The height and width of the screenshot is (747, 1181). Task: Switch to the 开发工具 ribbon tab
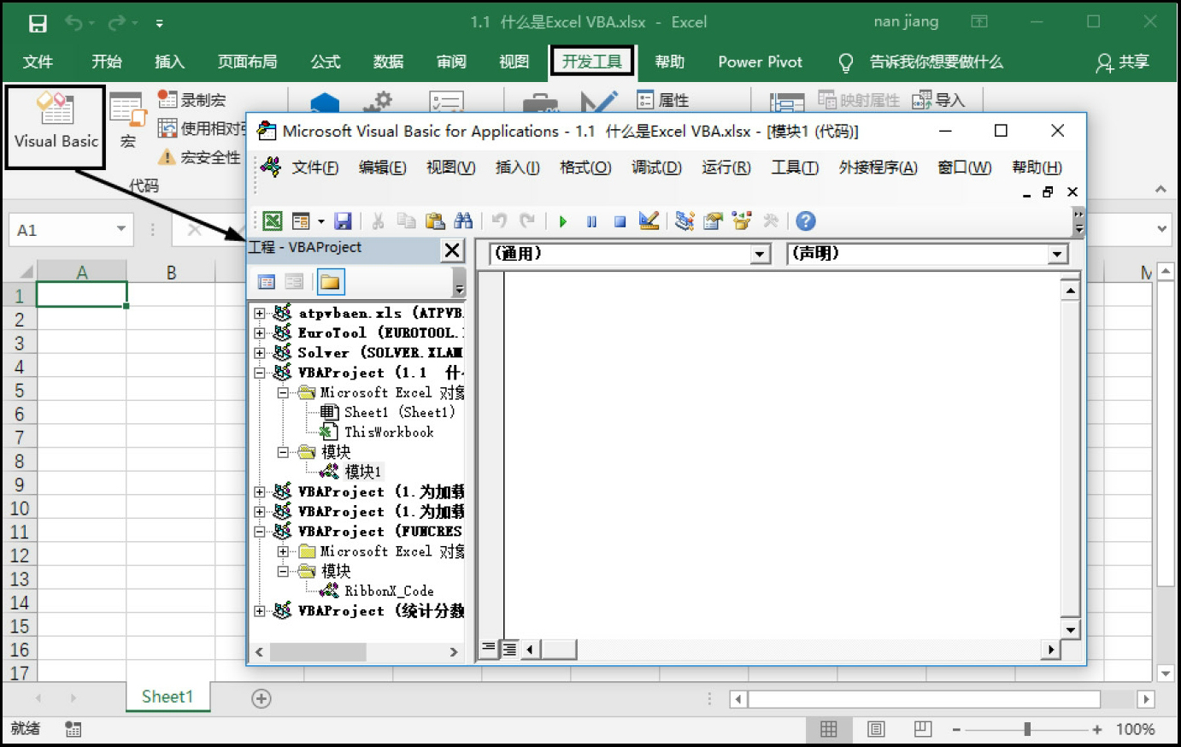pyautogui.click(x=591, y=62)
